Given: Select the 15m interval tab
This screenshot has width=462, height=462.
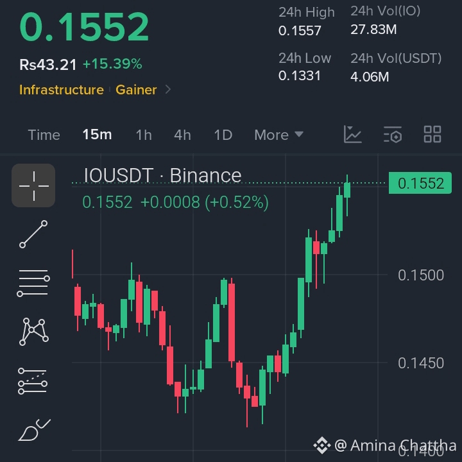Looking at the screenshot, I should [x=97, y=135].
